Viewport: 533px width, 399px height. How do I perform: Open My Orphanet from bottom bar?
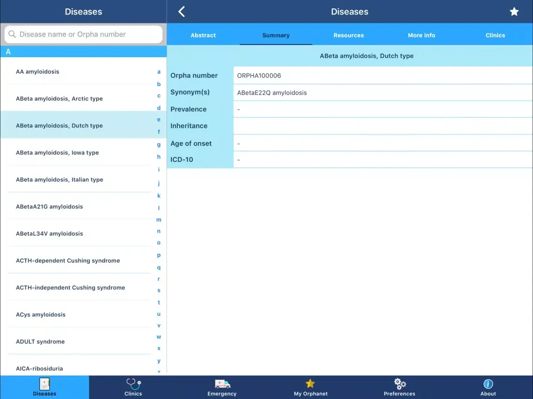point(311,387)
